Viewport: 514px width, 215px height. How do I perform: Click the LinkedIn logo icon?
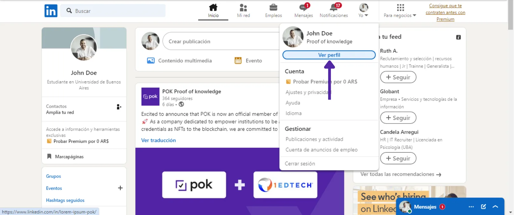click(51, 11)
